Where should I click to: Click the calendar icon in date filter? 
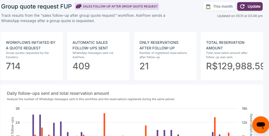click(x=208, y=7)
